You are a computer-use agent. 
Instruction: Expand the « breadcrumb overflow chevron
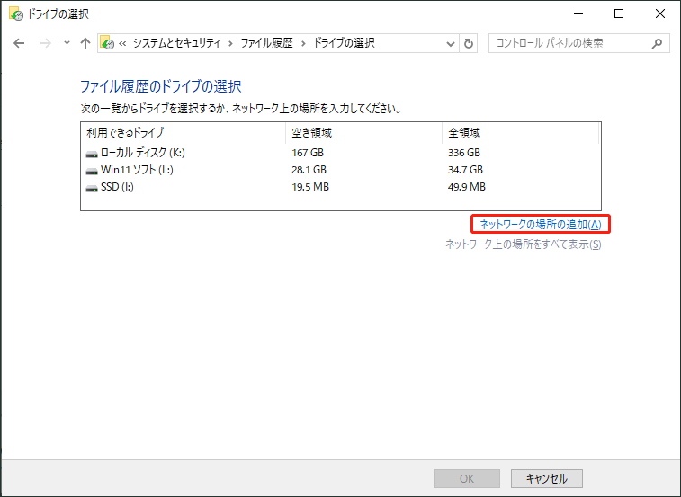click(122, 43)
